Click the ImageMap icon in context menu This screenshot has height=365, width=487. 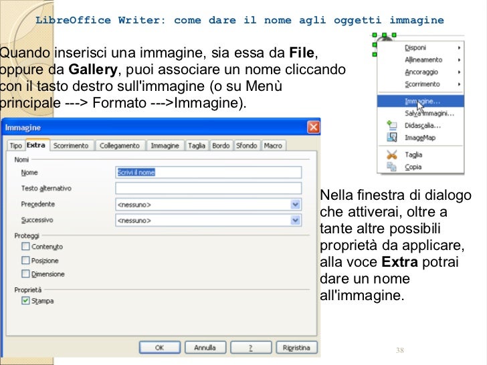(x=391, y=137)
